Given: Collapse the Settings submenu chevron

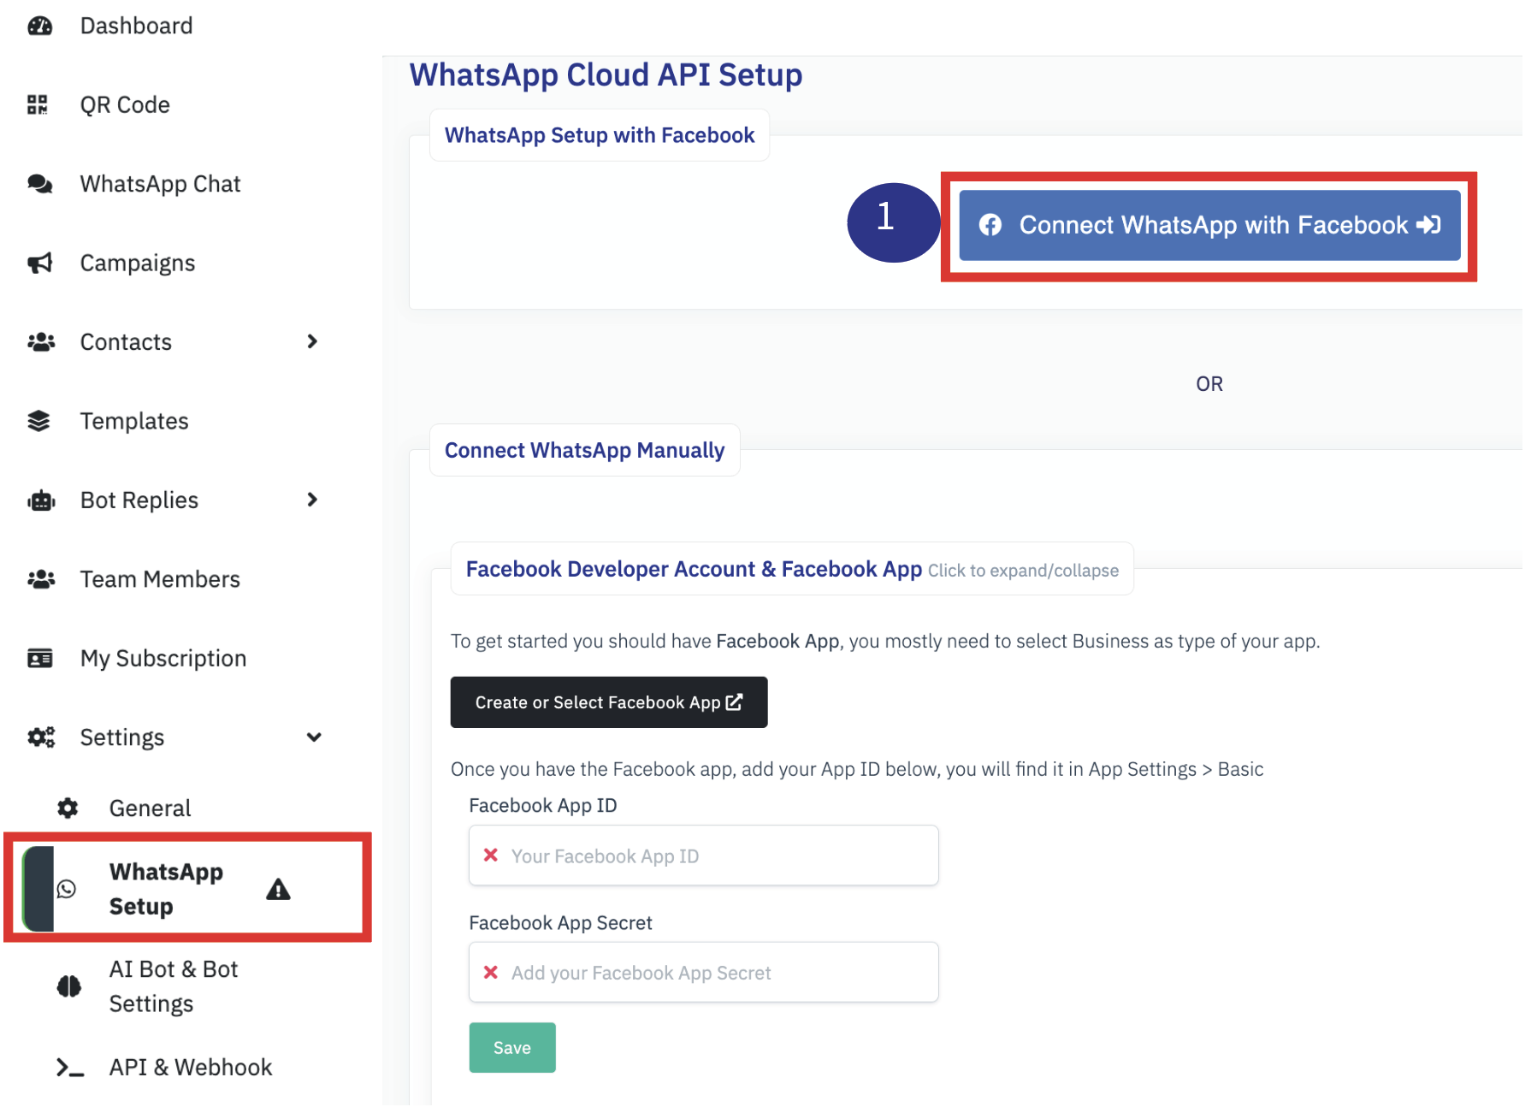Looking at the screenshot, I should tap(314, 737).
